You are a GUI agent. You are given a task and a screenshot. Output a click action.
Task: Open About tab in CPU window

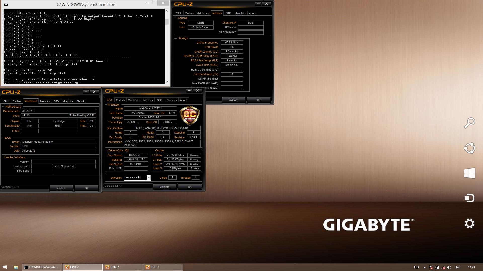point(184,100)
